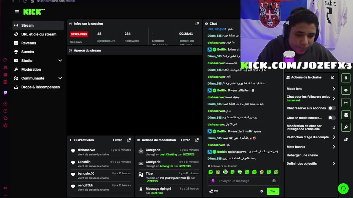Pop out the Fil d'activités panel
The image size is (353, 198).
tap(129, 140)
